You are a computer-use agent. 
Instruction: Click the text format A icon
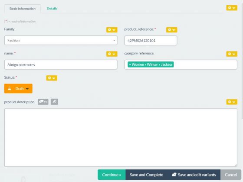click(x=54, y=102)
